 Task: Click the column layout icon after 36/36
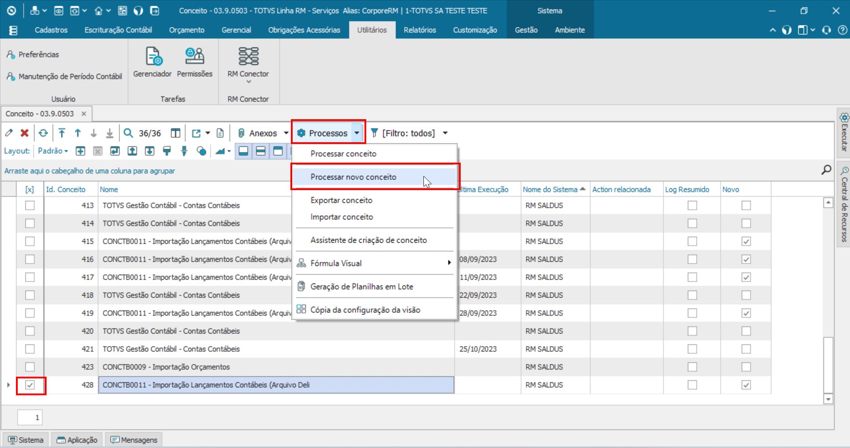[x=176, y=133]
